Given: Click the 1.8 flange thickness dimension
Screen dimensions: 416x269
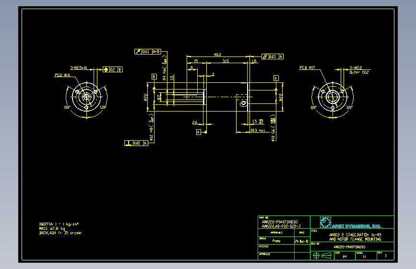Looking at the screenshot, I should 254,61.
